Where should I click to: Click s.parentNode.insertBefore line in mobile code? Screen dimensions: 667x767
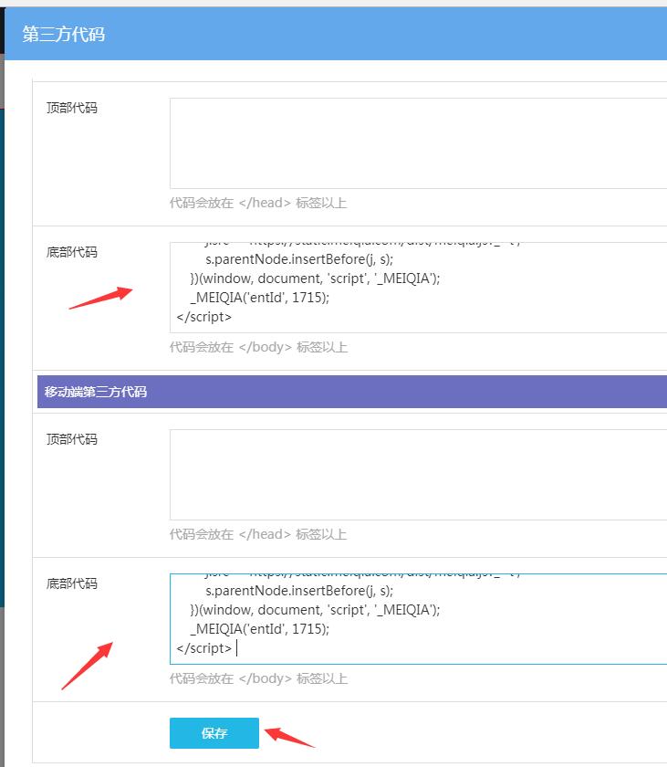[x=299, y=591]
